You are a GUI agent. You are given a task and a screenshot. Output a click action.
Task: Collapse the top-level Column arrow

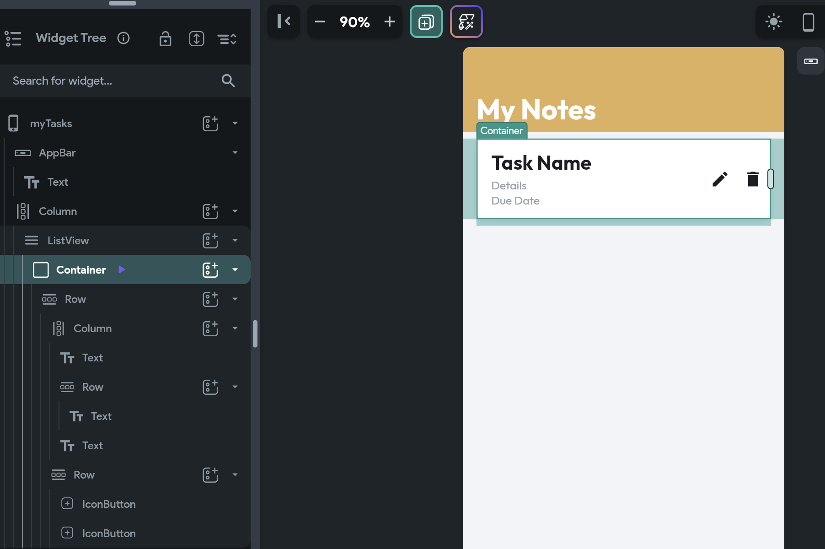pyautogui.click(x=235, y=211)
